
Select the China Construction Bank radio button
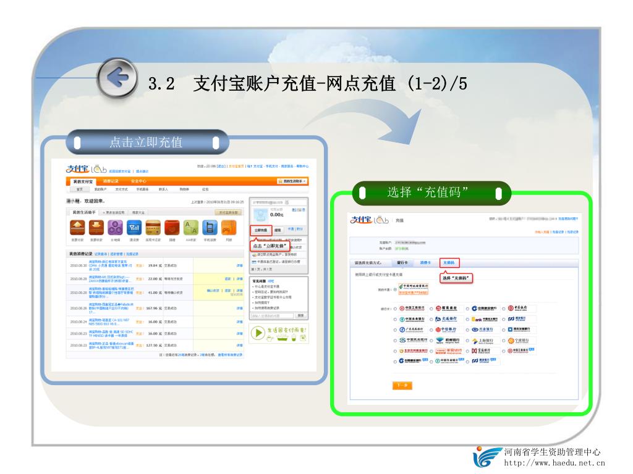(x=467, y=309)
